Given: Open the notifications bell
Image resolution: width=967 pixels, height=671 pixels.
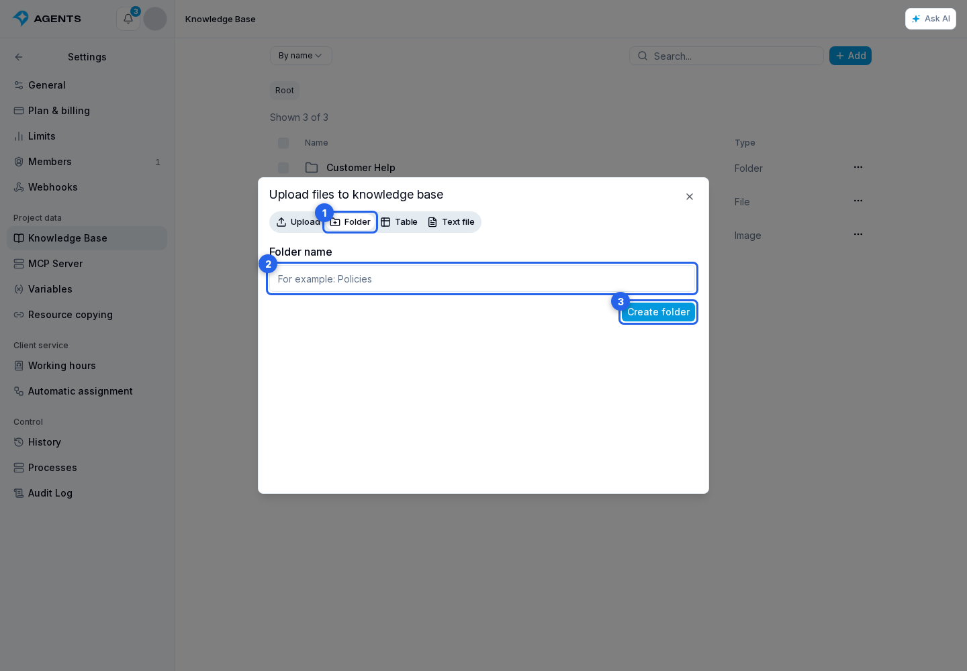Looking at the screenshot, I should click(x=128, y=19).
